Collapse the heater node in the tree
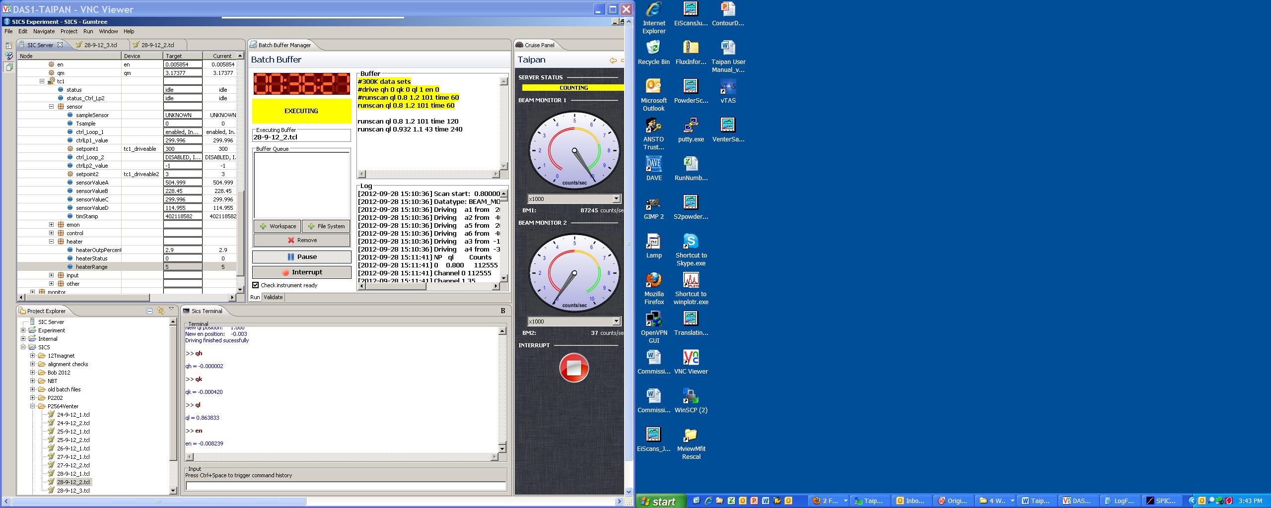The image size is (1271, 508). tap(51, 242)
